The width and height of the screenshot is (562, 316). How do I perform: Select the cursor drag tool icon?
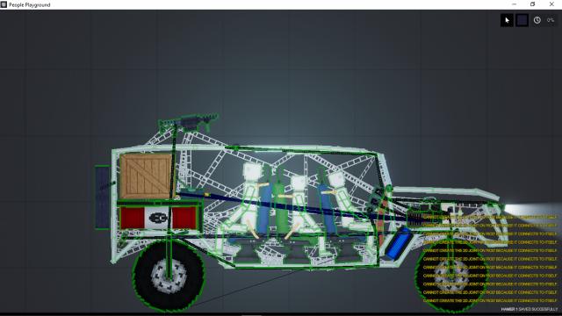coord(507,20)
